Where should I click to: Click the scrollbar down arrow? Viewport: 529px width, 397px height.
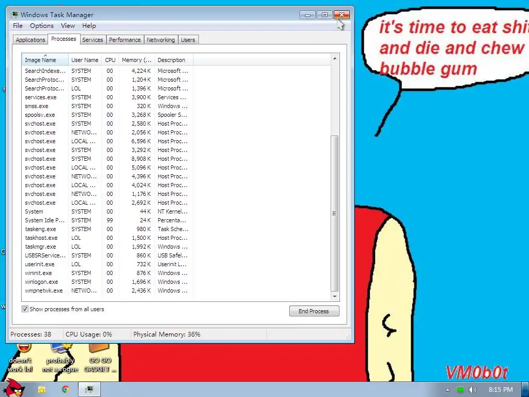334,296
